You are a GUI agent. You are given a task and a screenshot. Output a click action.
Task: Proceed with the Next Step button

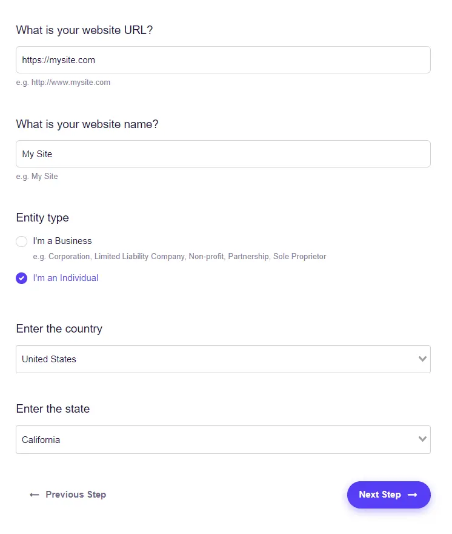(388, 495)
